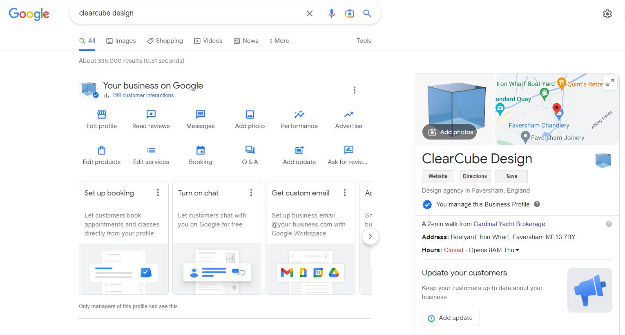Viewport: 625px width, 335px height.
Task: Expand the business hours dropdown arrow
Action: point(518,250)
